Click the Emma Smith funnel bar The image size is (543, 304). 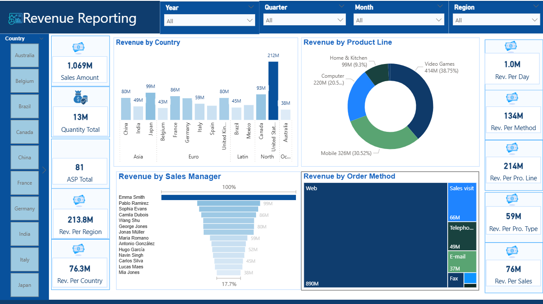click(x=229, y=198)
